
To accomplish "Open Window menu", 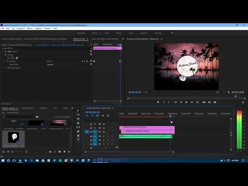I will [48, 28].
